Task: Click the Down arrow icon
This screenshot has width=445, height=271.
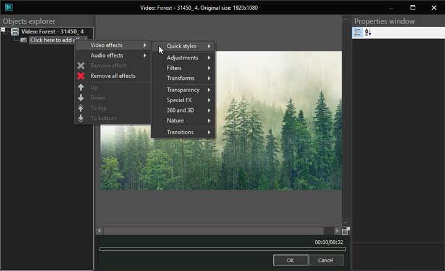Action: click(x=80, y=98)
